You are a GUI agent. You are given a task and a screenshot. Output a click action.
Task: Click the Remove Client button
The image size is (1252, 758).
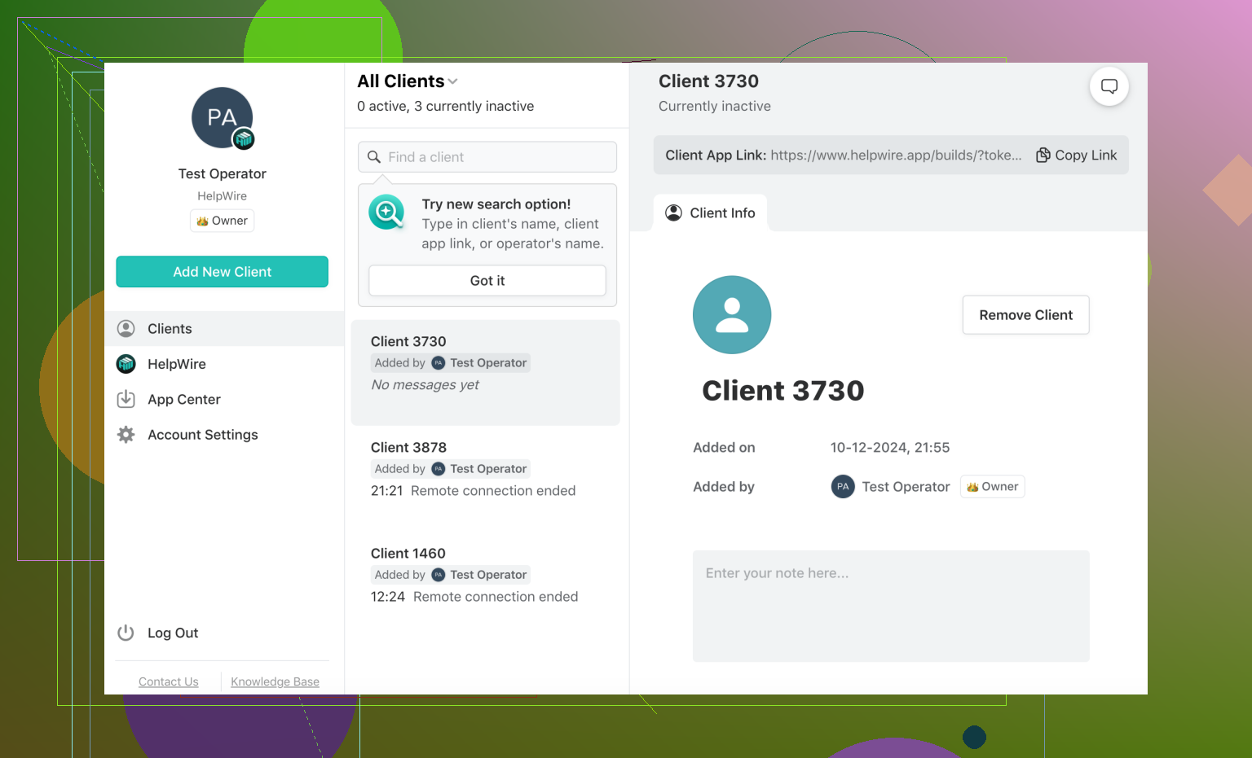[x=1026, y=315]
